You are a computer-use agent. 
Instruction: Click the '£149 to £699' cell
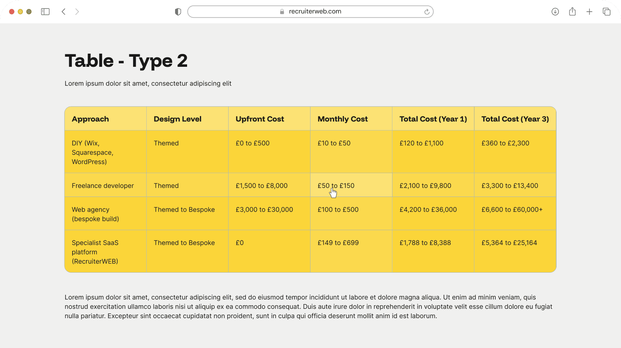[351, 251]
